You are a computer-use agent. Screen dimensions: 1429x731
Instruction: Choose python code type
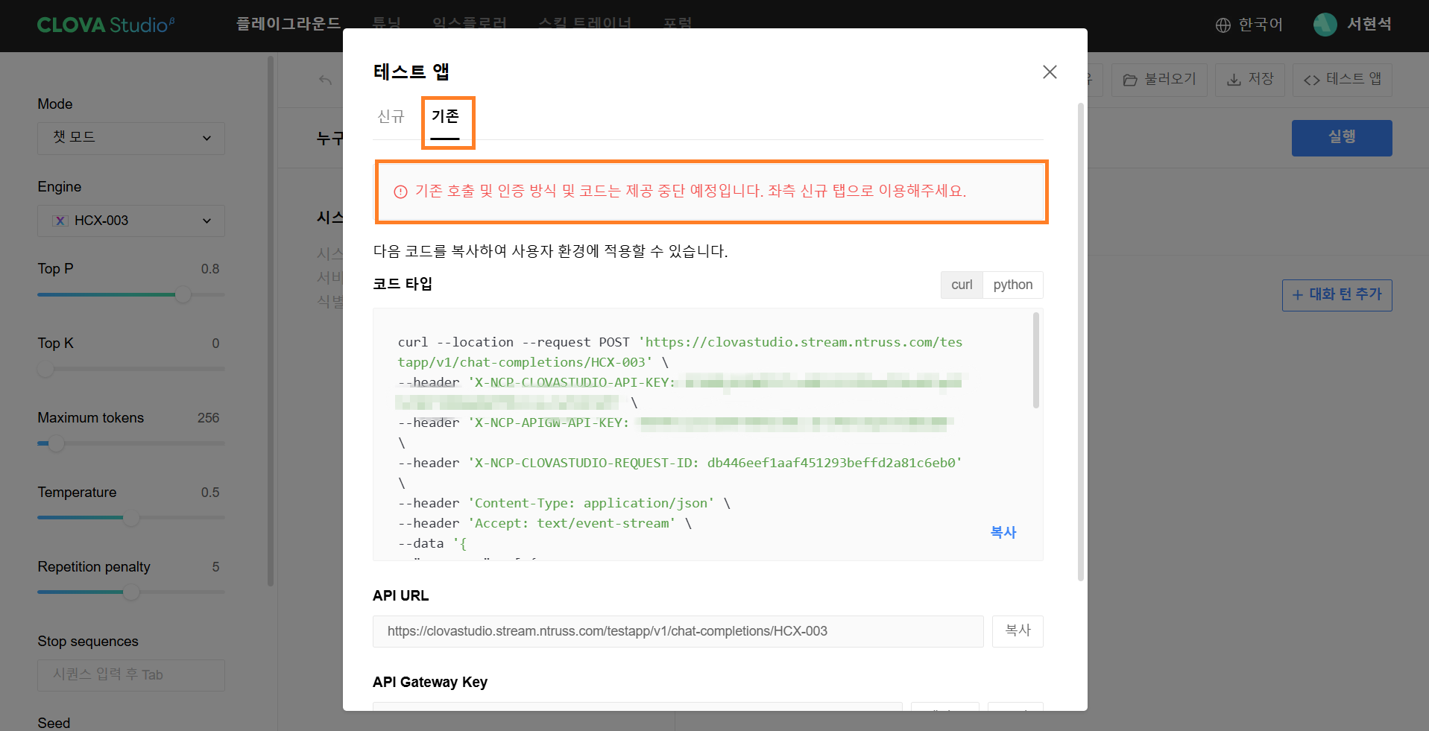1013,285
